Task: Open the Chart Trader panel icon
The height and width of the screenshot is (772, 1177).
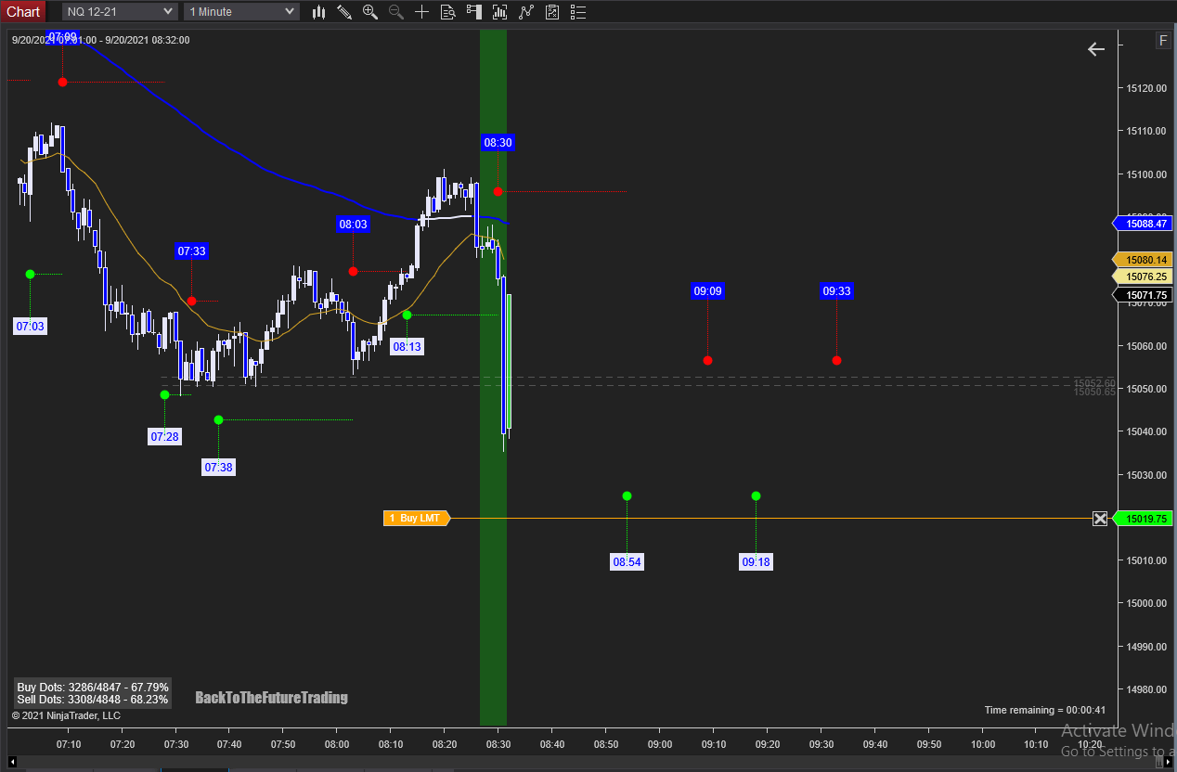Action: coord(474,12)
